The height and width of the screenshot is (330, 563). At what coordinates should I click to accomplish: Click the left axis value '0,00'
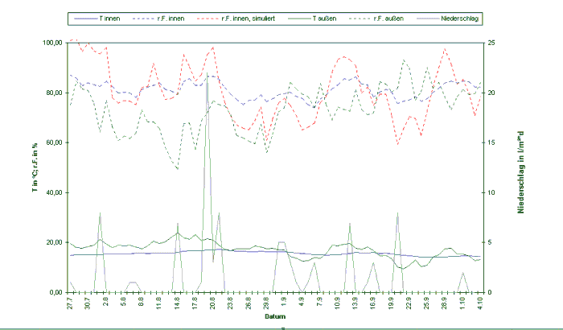click(56, 293)
